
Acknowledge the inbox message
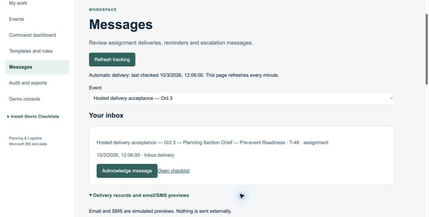[x=127, y=171]
